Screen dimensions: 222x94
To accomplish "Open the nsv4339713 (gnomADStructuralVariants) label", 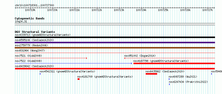I will tap(43, 35).
